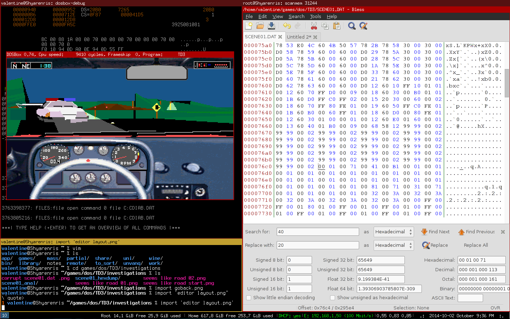510x319 pixels.
Task: Click the 'investigations % ls' terminal command line
Action: (x=81, y=273)
